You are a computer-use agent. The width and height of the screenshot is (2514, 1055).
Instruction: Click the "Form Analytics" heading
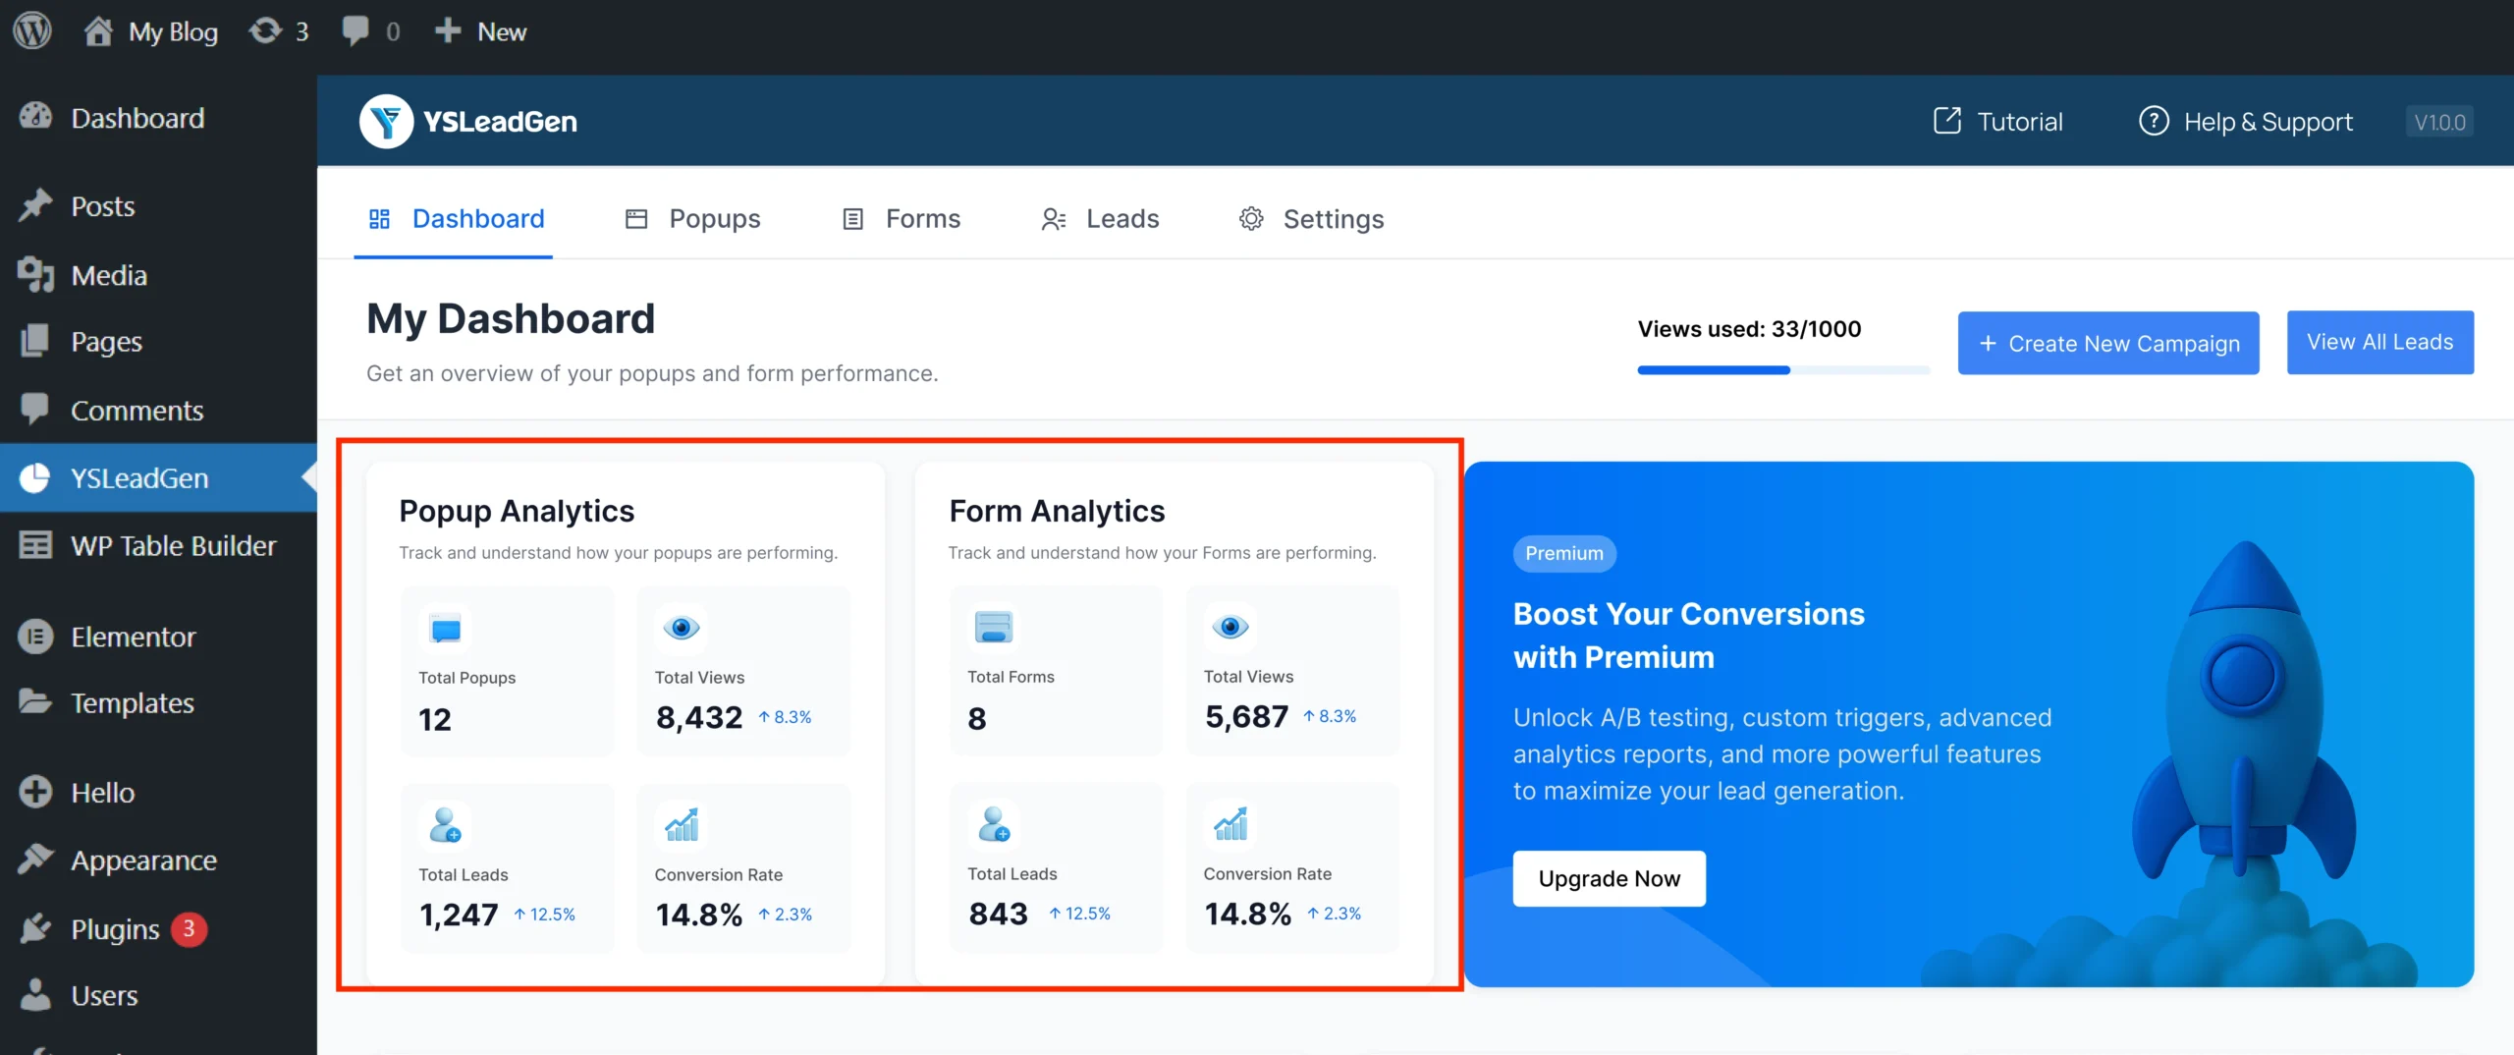[x=1057, y=511]
